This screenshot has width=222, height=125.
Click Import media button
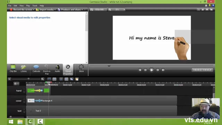click(x=45, y=10)
